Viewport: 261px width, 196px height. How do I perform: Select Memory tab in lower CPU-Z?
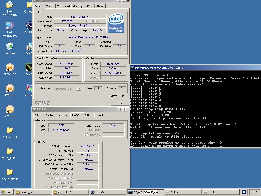77,115
